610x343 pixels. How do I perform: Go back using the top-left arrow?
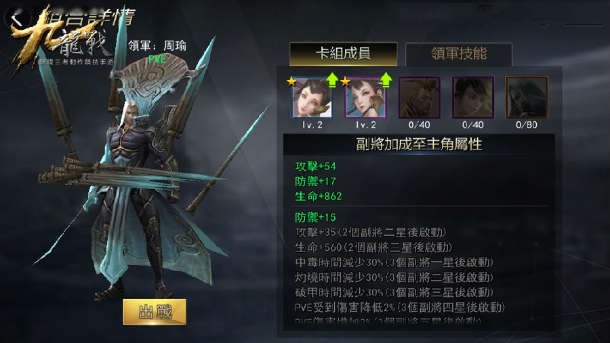[16, 20]
